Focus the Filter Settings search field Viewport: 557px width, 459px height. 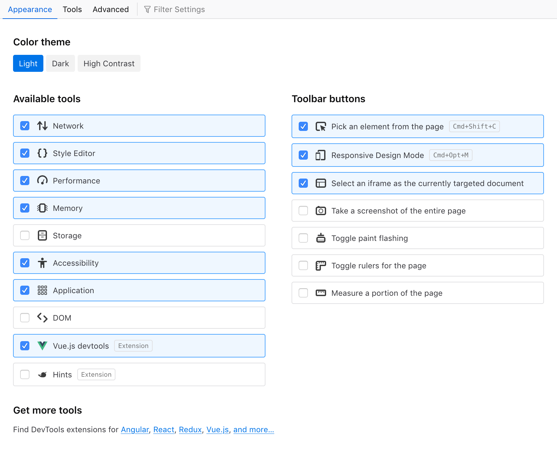click(x=179, y=9)
